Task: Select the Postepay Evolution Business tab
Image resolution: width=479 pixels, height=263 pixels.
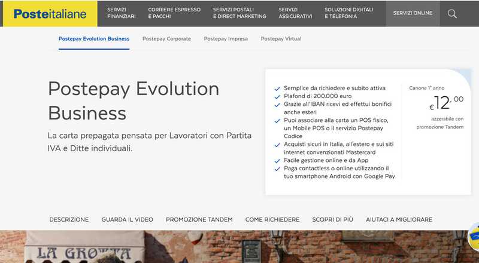Action: [94, 39]
